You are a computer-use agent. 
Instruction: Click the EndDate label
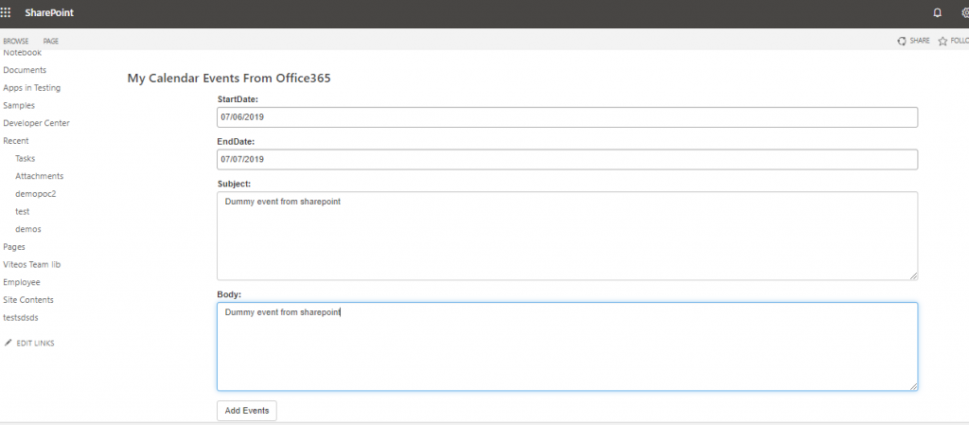tap(236, 141)
